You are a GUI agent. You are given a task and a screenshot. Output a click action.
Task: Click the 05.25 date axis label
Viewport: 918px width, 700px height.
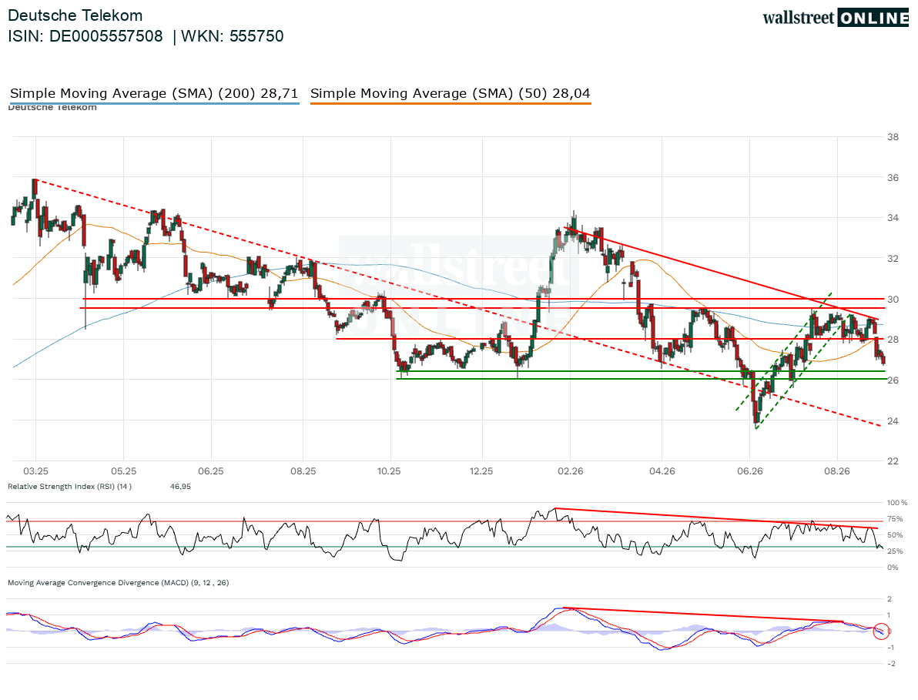pos(123,471)
